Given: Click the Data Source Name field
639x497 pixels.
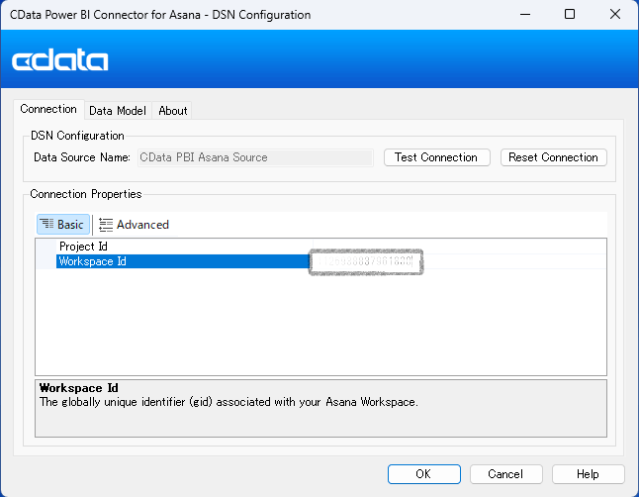Looking at the screenshot, I should point(254,157).
